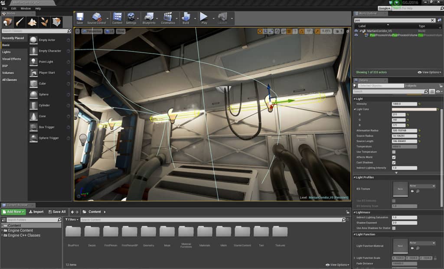
Task: Collapse the Light section in Details
Action: 355,99
